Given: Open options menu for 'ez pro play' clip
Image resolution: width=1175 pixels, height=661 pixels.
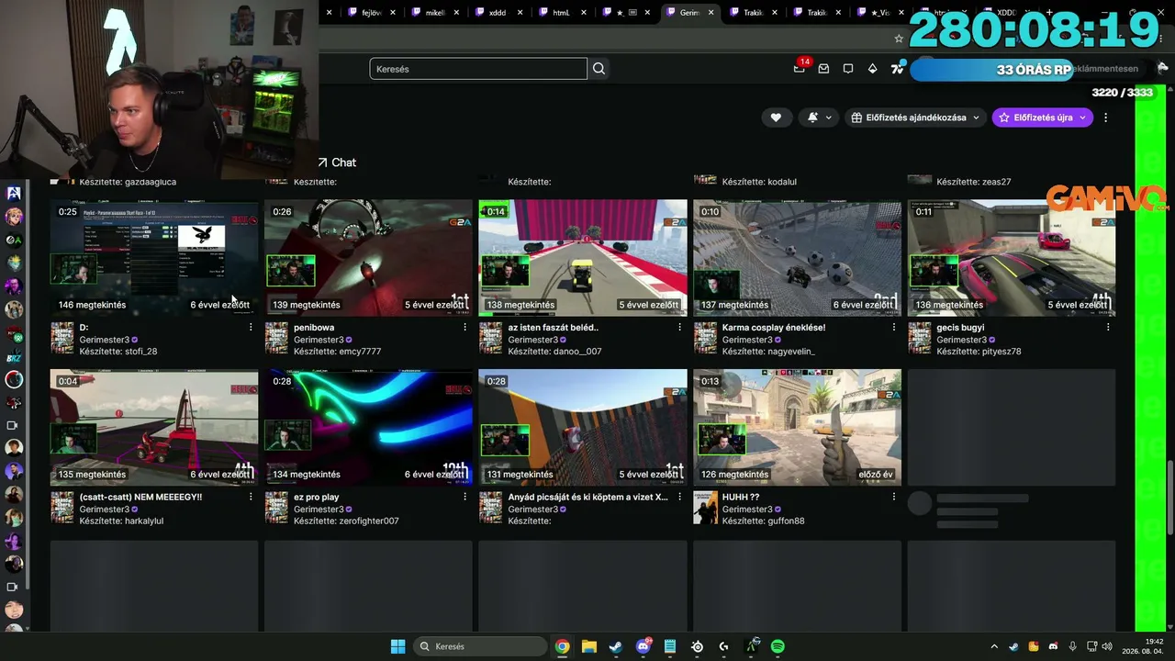Looking at the screenshot, I should 465,498.
